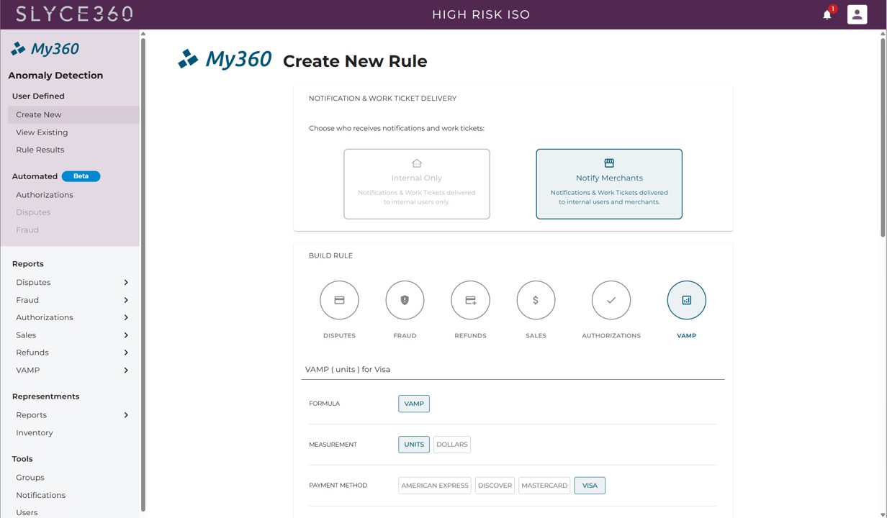Choose the Internal Only delivery option
This screenshot has width=887, height=518.
417,184
